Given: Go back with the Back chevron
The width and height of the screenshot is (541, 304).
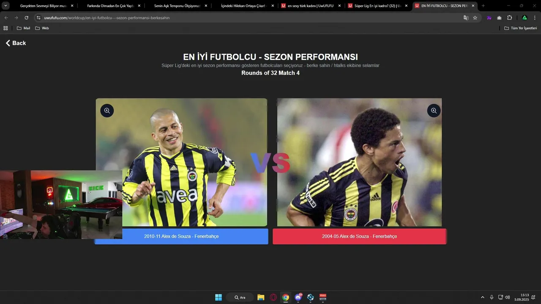Looking at the screenshot, I should tap(8, 43).
